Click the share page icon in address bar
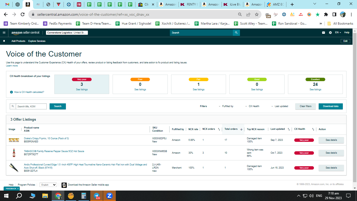357x201 pixels. click(x=248, y=14)
